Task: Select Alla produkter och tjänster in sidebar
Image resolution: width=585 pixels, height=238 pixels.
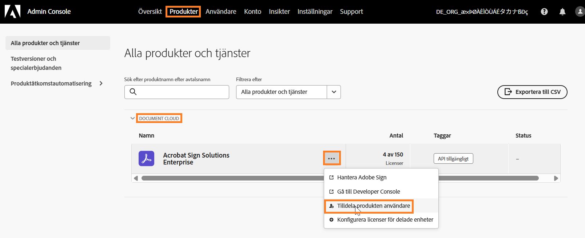Action: pyautogui.click(x=58, y=43)
